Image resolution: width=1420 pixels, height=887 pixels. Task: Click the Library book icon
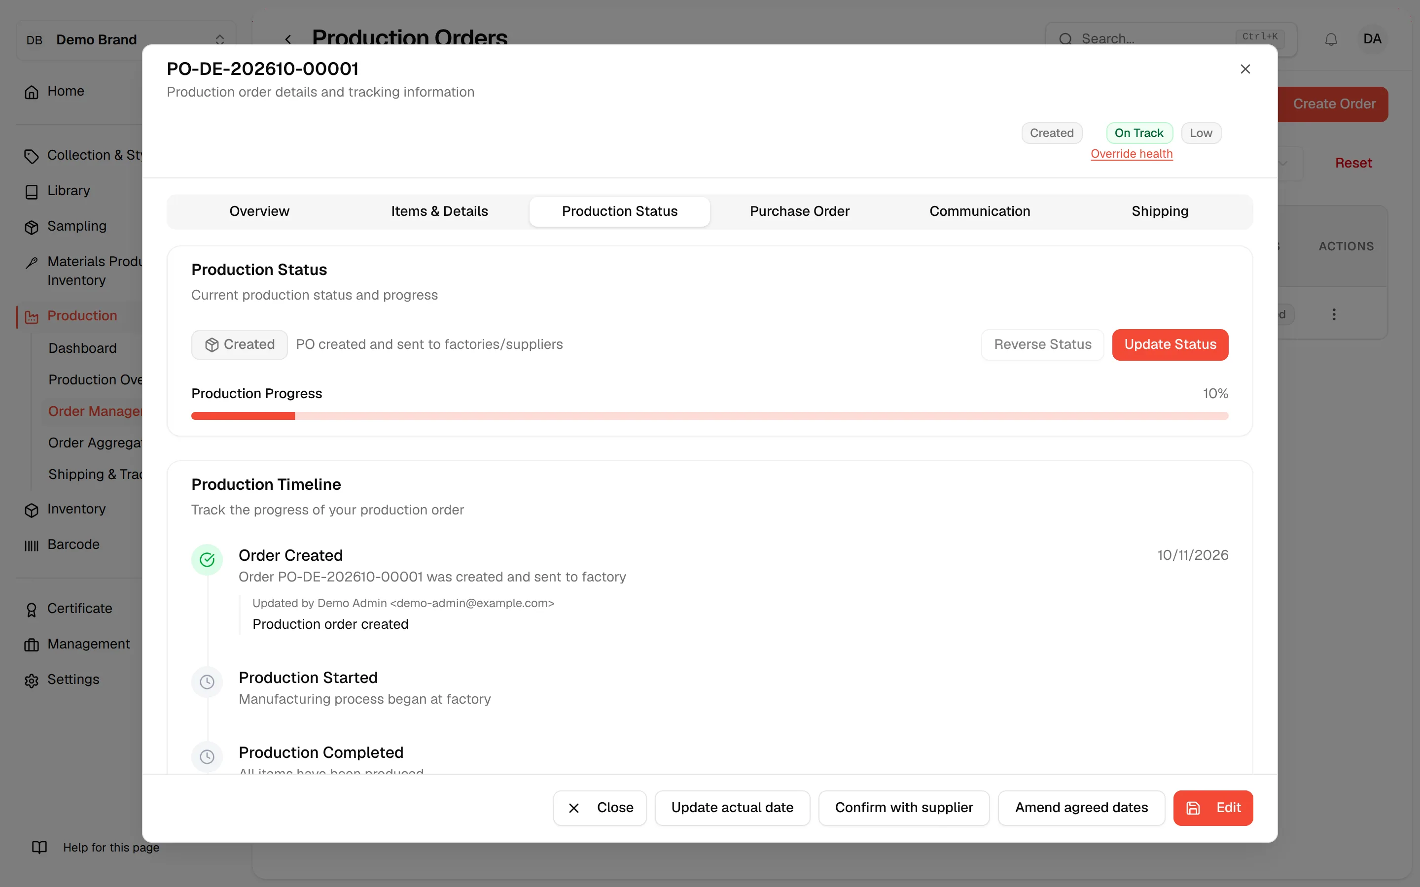[x=32, y=192]
